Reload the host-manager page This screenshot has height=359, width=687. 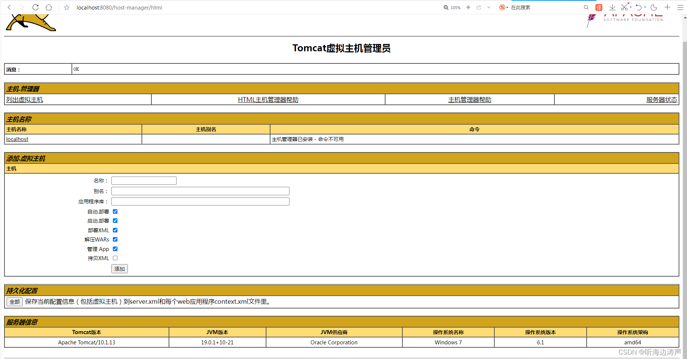click(x=36, y=7)
